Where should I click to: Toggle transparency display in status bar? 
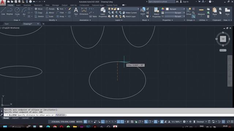tap(132, 122)
